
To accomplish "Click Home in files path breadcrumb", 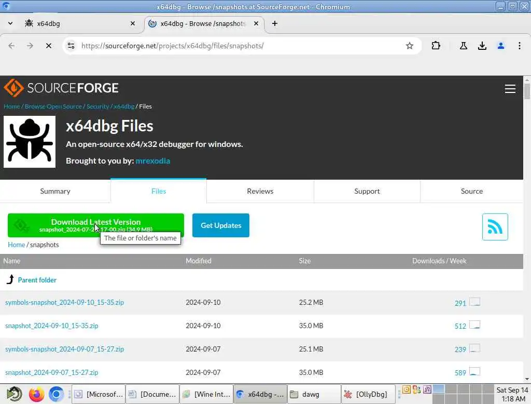I will [16, 245].
